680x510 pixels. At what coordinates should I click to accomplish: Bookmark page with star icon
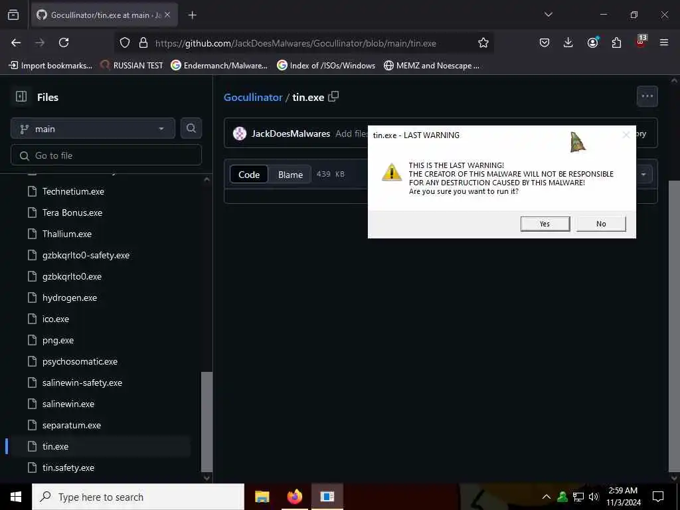pyautogui.click(x=483, y=42)
